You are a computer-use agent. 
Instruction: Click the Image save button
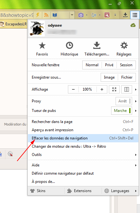pos(109,77)
